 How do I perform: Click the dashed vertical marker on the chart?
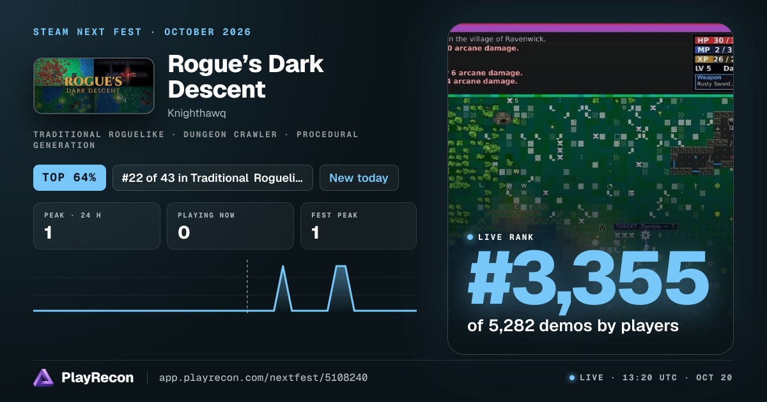247,286
